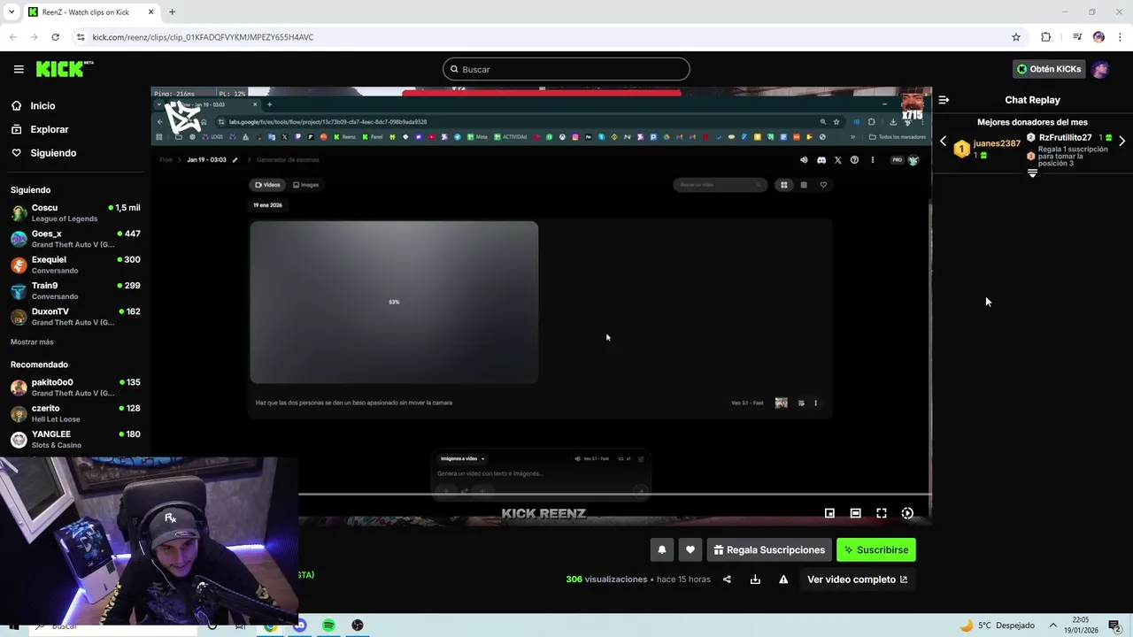
Task: Open a new browser tab
Action: coord(172,12)
